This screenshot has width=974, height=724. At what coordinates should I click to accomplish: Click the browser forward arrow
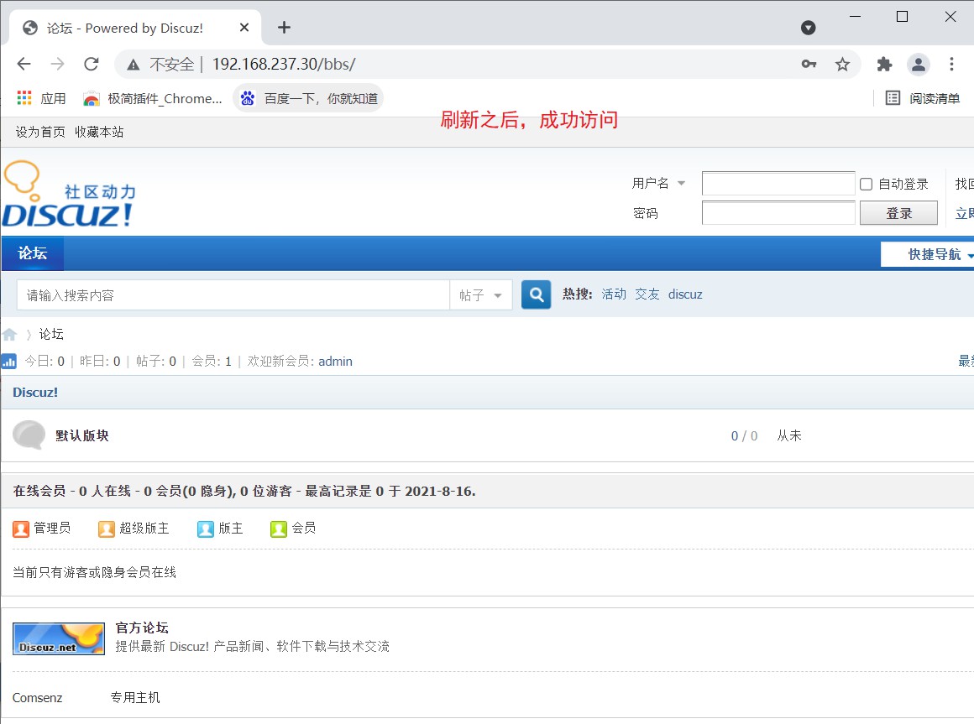57,64
